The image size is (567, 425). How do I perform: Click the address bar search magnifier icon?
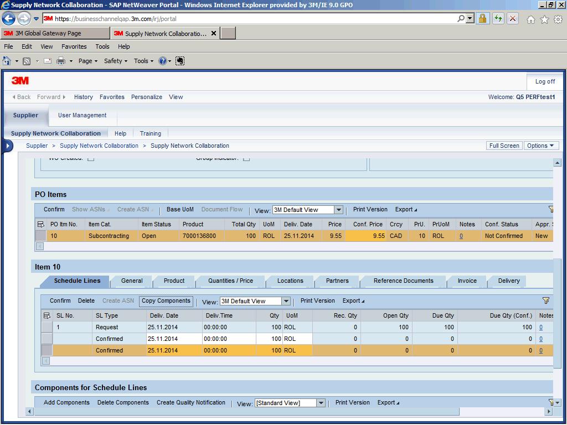[461, 18]
